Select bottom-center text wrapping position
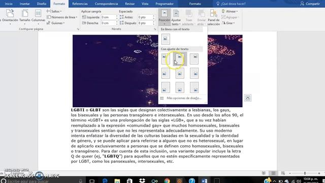 pyautogui.click(x=180, y=87)
